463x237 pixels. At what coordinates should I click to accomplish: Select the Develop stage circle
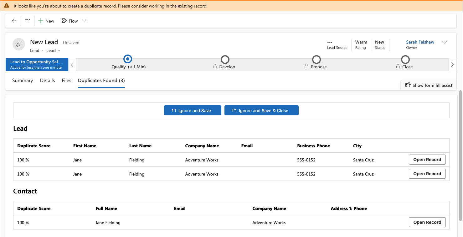225,59
